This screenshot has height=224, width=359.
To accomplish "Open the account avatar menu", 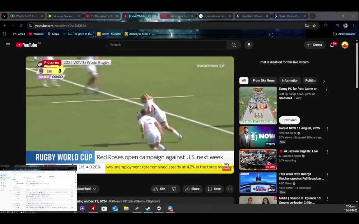I will coord(345,45).
